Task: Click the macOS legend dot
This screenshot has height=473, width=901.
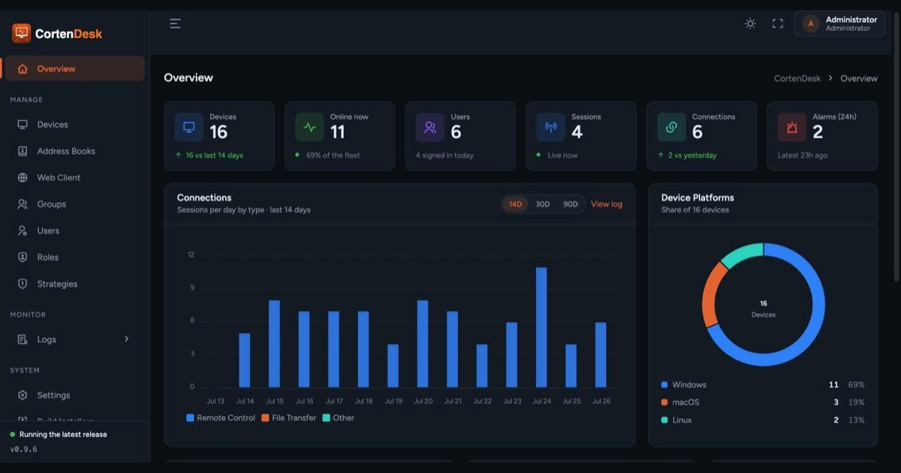Action: coord(664,402)
